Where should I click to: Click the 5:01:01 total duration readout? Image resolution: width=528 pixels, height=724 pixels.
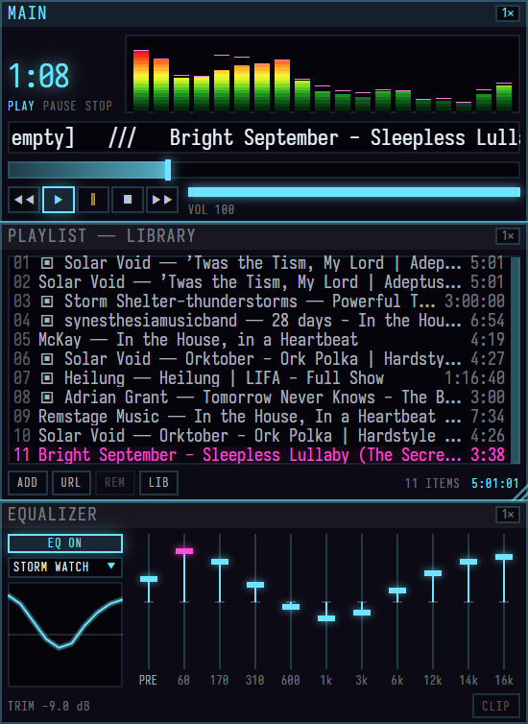[x=495, y=483]
